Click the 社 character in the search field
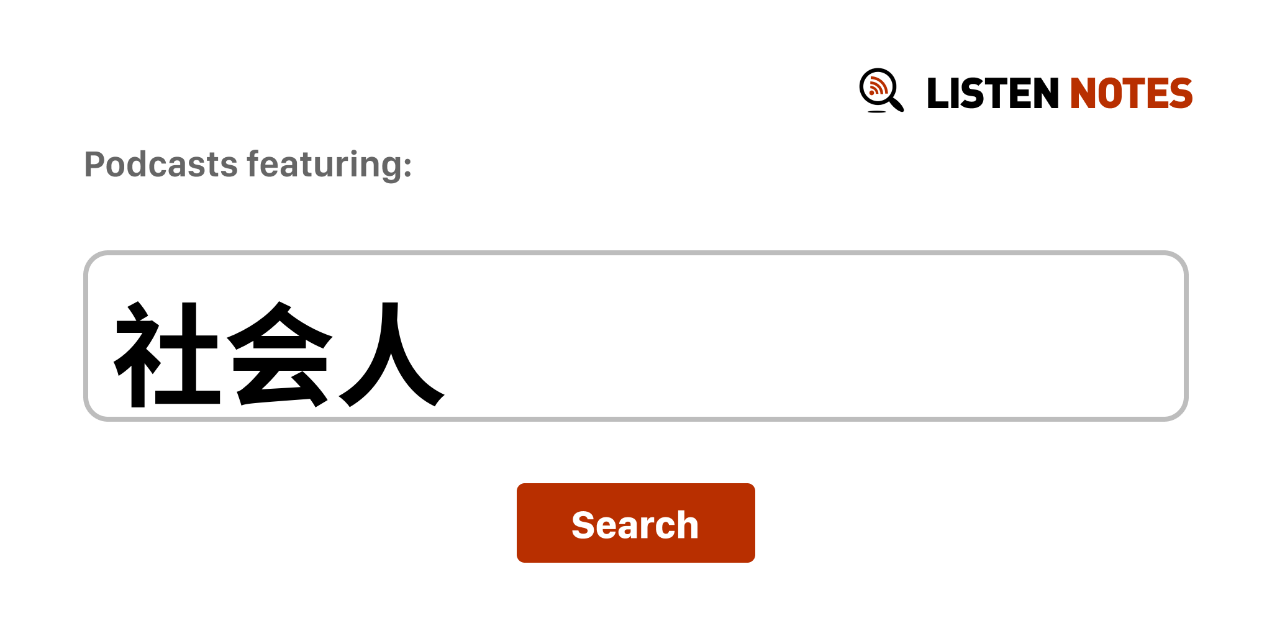 (166, 355)
